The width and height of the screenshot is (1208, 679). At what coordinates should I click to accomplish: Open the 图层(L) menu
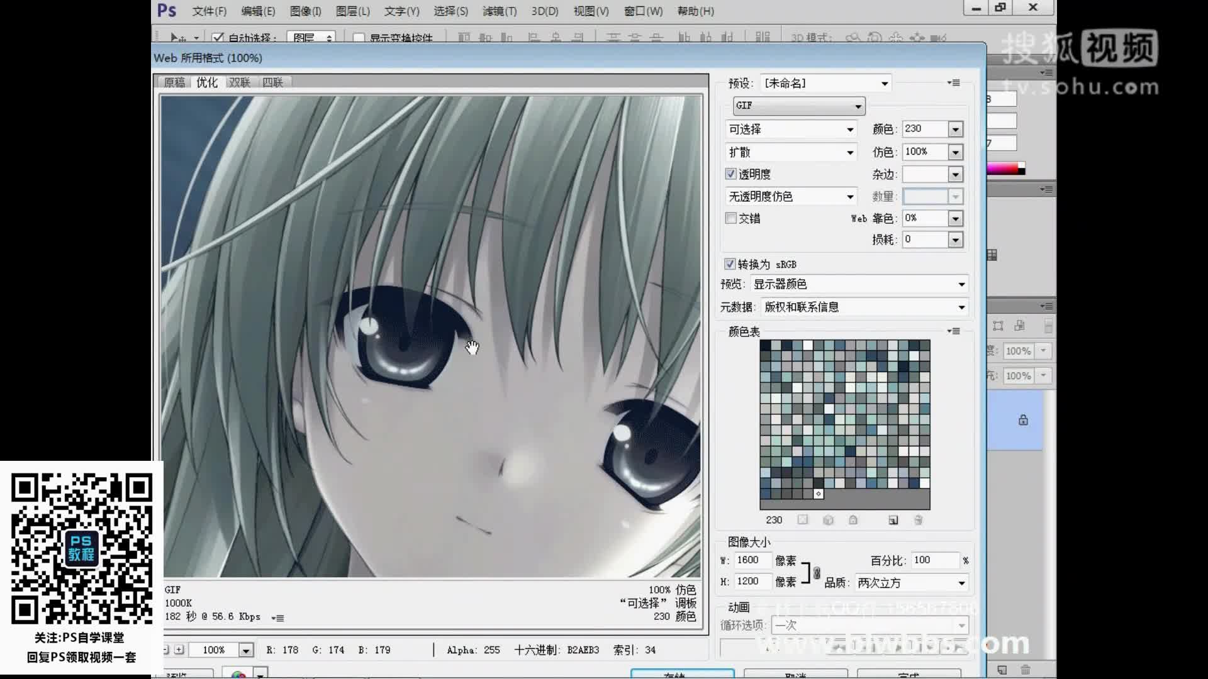click(x=353, y=11)
